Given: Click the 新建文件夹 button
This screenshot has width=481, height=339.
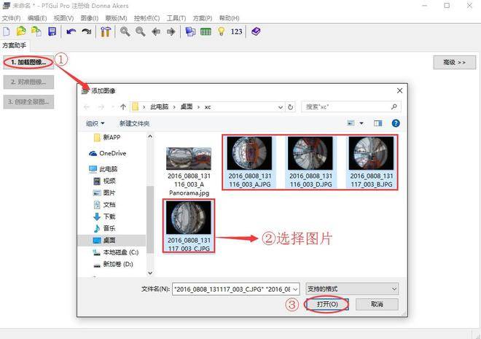Looking at the screenshot, I should 134,123.
